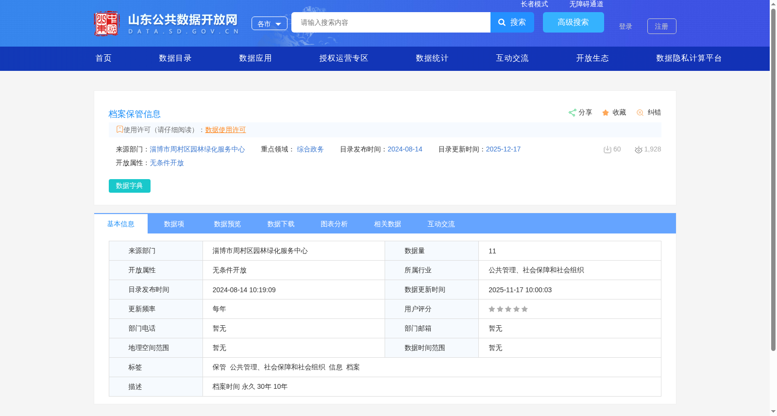Click the 综合政务 key field link
The width and height of the screenshot is (777, 416).
[x=310, y=150]
